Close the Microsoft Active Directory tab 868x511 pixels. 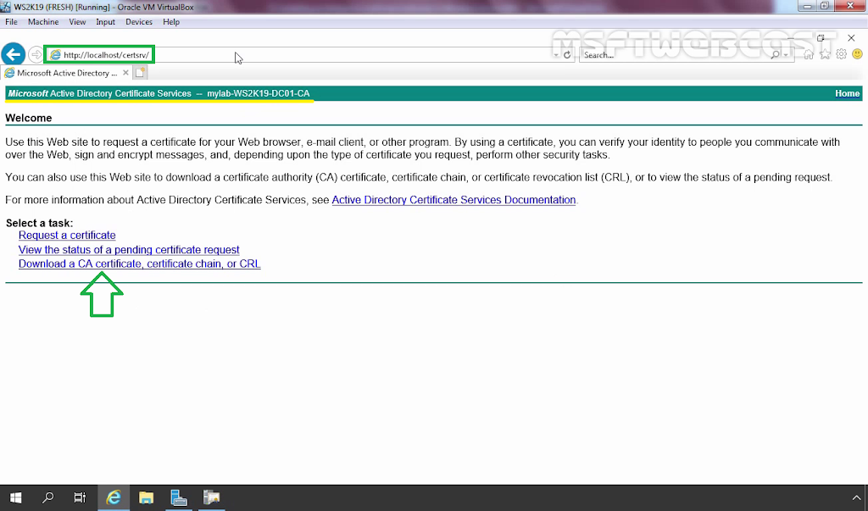click(x=125, y=73)
